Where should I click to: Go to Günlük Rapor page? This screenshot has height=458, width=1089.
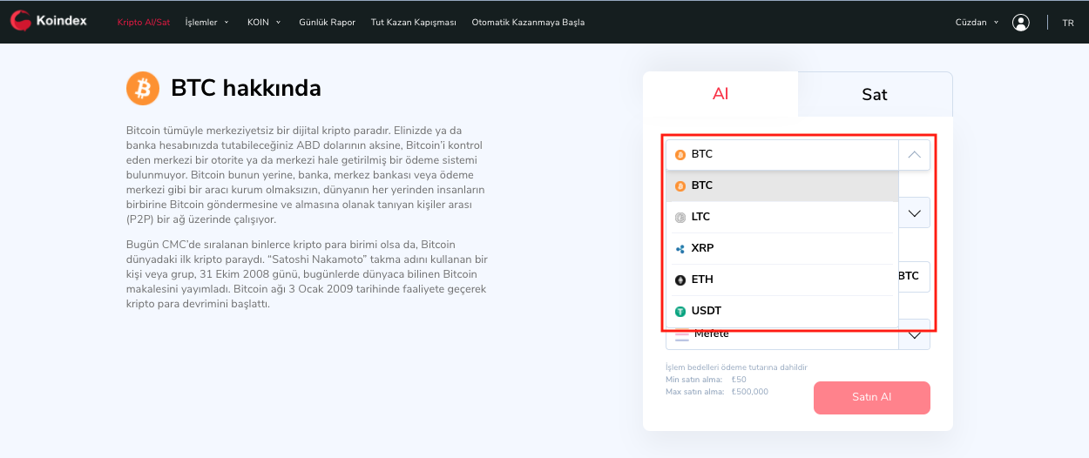tap(327, 23)
